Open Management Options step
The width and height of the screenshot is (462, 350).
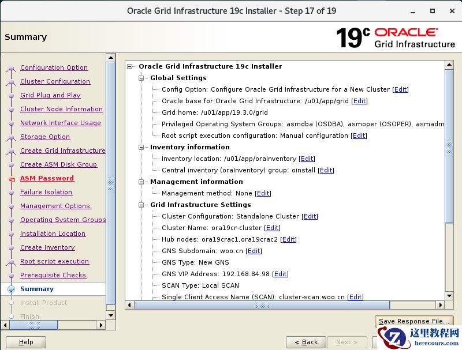[55, 206]
